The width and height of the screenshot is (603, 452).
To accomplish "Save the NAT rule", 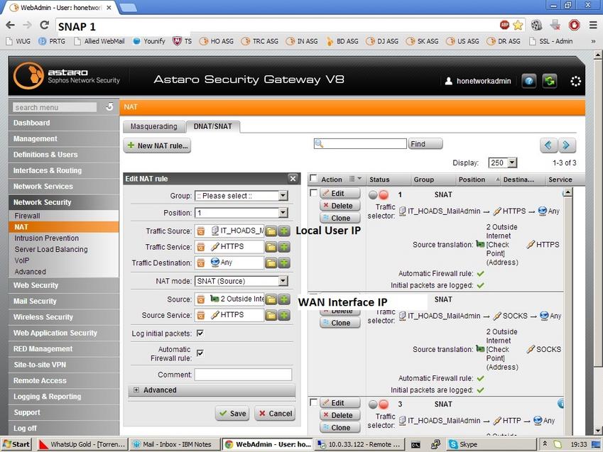I will click(232, 414).
